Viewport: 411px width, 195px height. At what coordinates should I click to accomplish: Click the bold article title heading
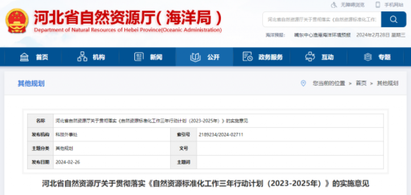click(x=206, y=184)
